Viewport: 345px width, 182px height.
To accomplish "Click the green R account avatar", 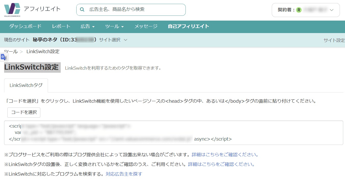I will coord(299,10).
